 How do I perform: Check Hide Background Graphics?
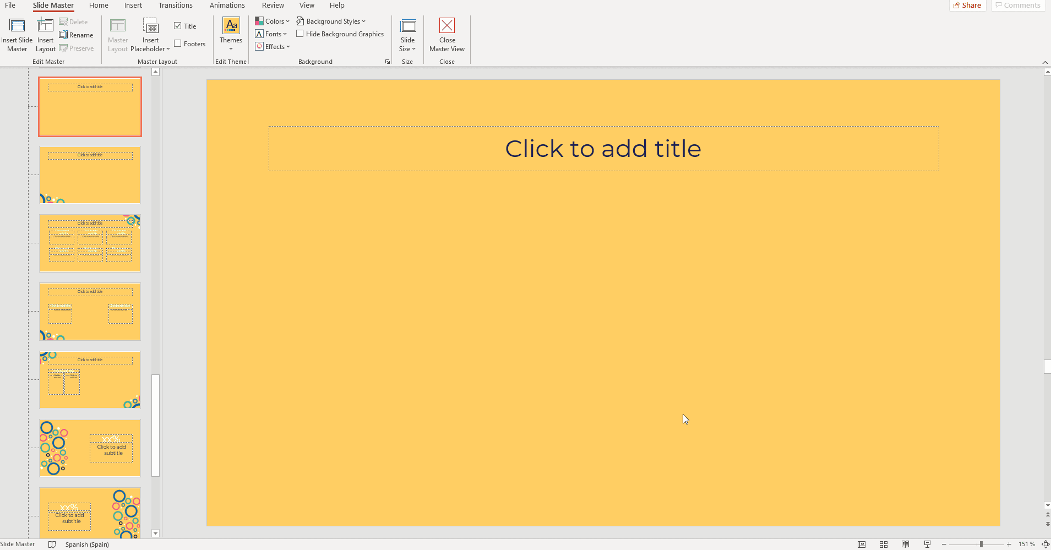(300, 34)
